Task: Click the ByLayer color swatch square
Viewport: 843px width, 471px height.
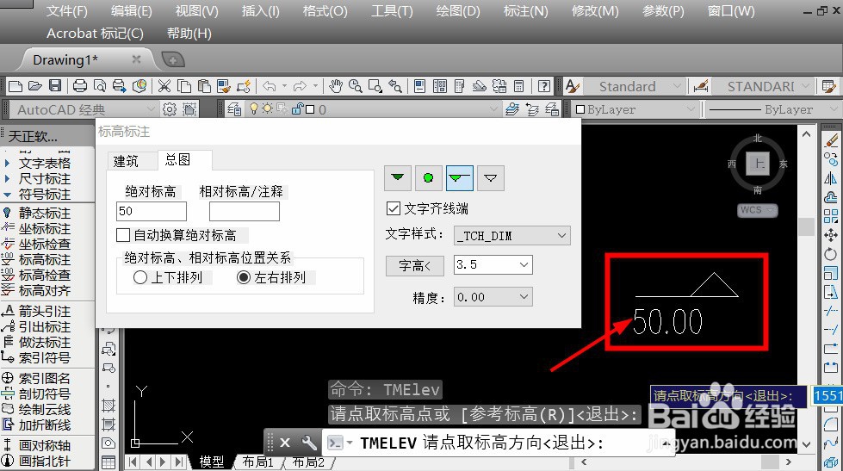Action: (580, 109)
